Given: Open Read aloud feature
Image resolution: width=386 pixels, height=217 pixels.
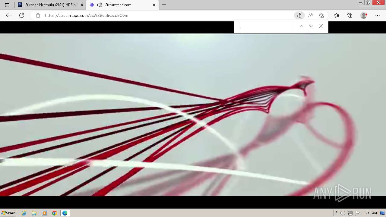Looking at the screenshot, I should (310, 15).
